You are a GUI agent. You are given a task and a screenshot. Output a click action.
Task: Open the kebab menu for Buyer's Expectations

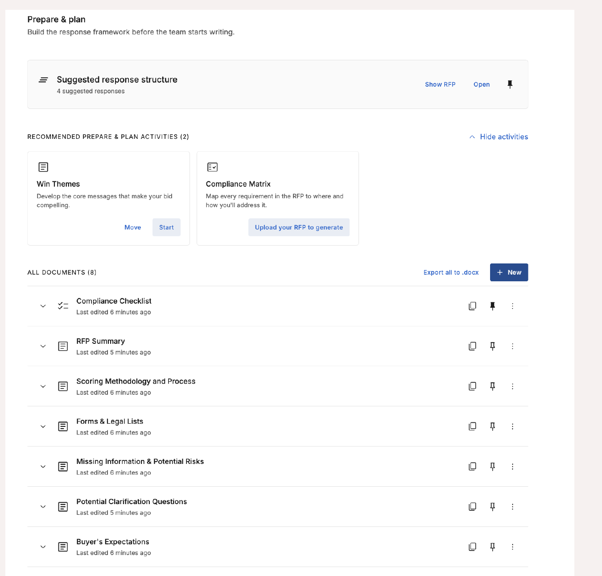click(513, 547)
